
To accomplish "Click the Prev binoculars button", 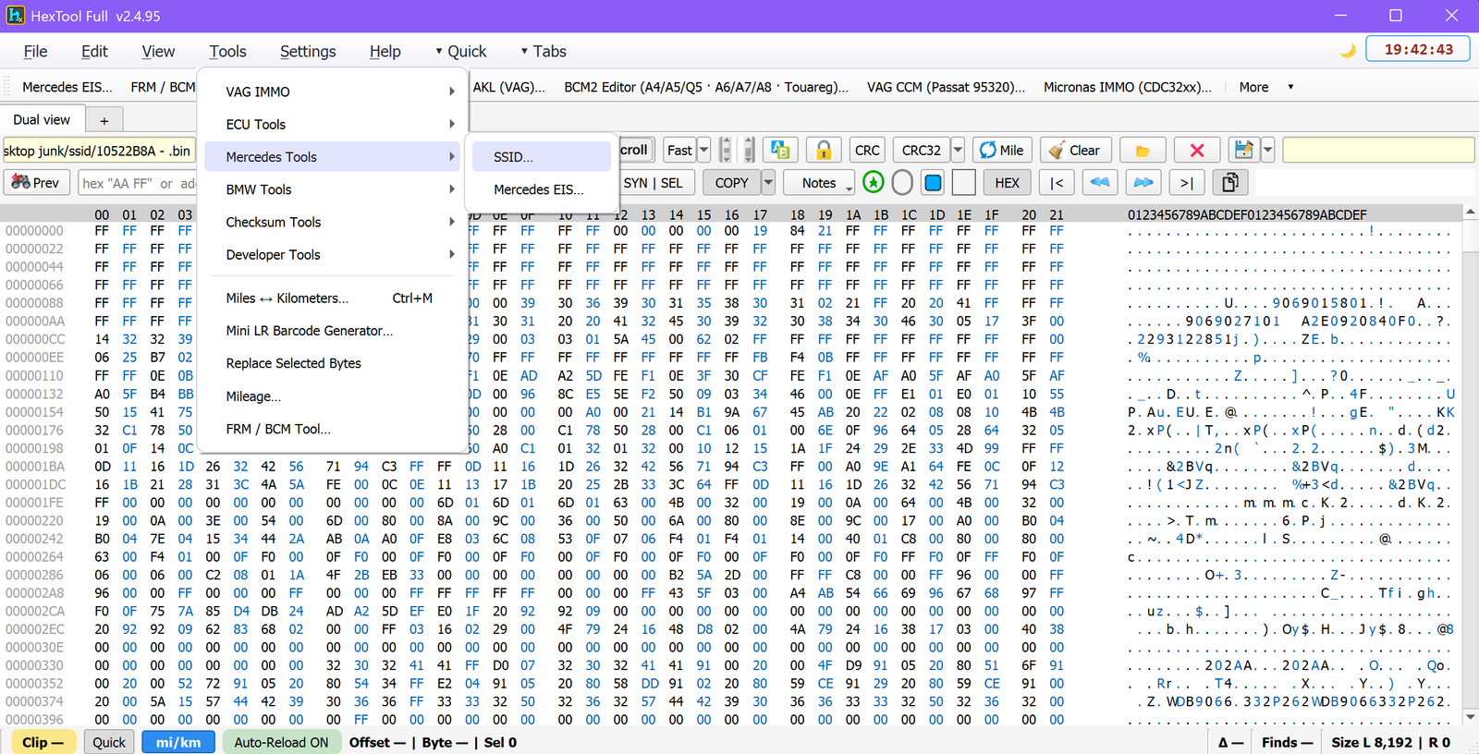I will pyautogui.click(x=37, y=182).
